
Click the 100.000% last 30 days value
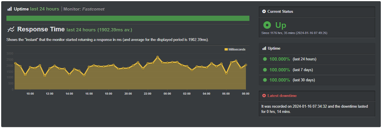[279, 80]
